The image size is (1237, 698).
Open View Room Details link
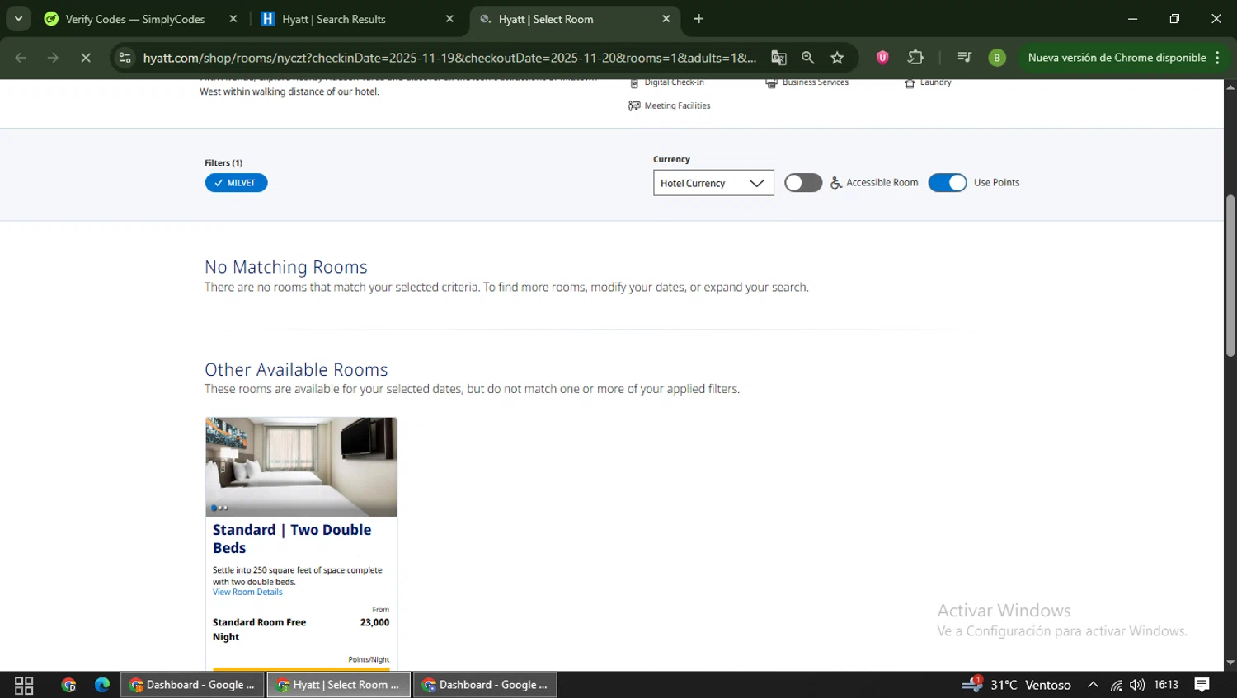(x=247, y=592)
